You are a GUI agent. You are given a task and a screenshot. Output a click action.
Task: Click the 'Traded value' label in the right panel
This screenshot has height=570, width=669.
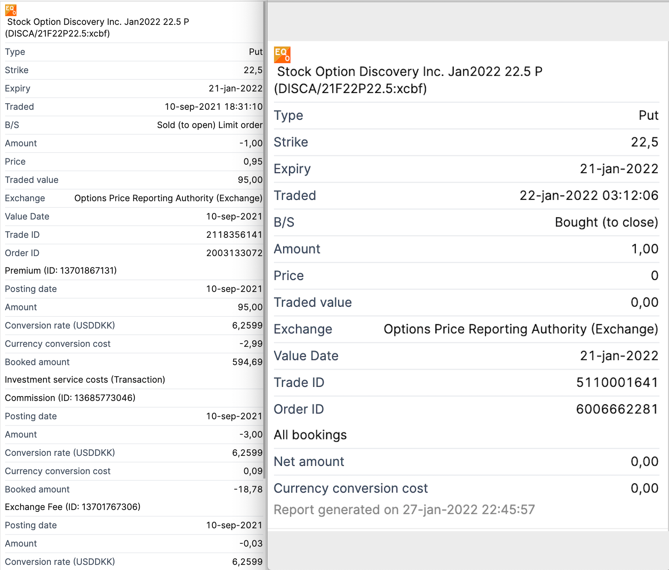[x=313, y=303]
